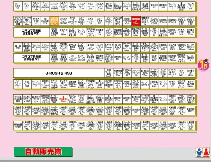Select the ゴジラ対エヴァ G細胞覚醒 YR cell
211x162 pixels.
[108, 84]
